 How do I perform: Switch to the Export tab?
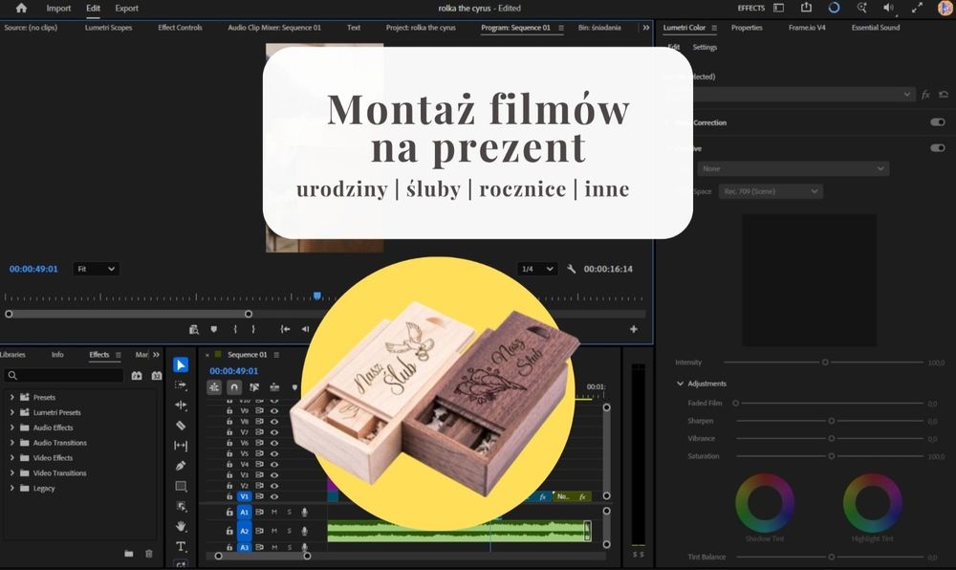[x=127, y=8]
